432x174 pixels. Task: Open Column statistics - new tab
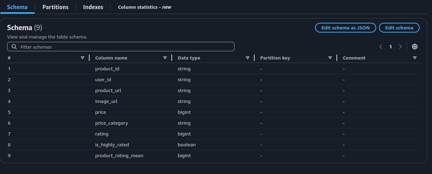(x=145, y=7)
